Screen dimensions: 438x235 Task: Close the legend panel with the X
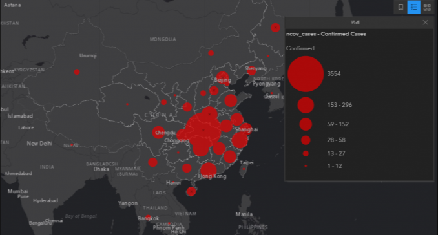(425, 23)
